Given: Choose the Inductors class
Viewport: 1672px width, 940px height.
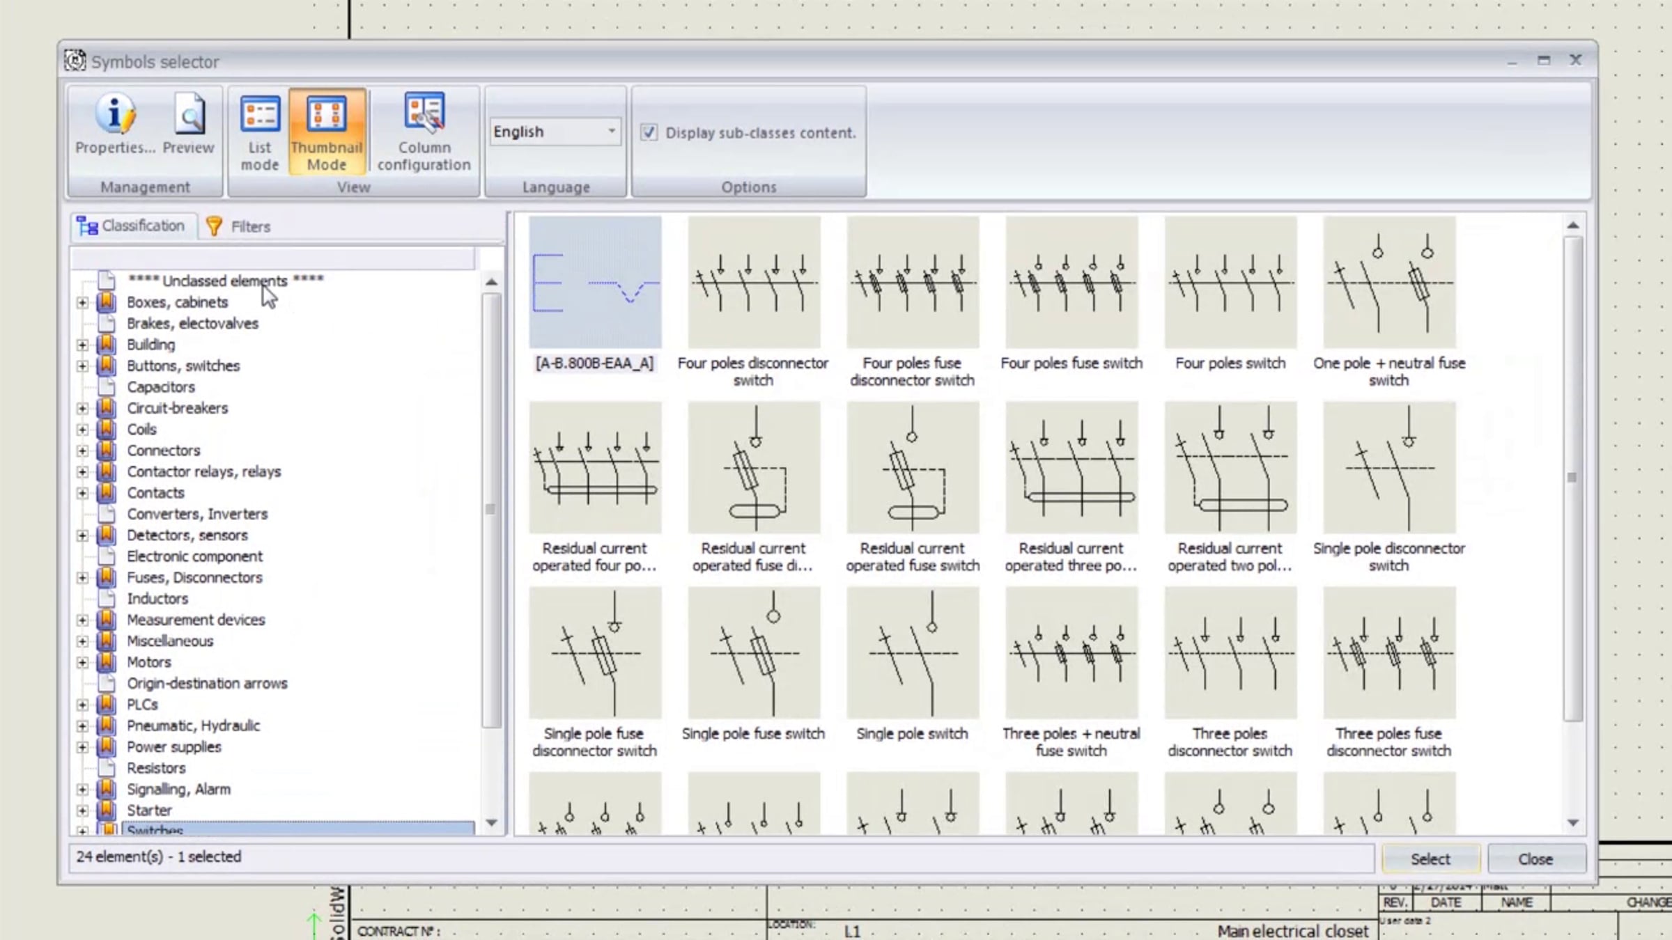Looking at the screenshot, I should 157,598.
